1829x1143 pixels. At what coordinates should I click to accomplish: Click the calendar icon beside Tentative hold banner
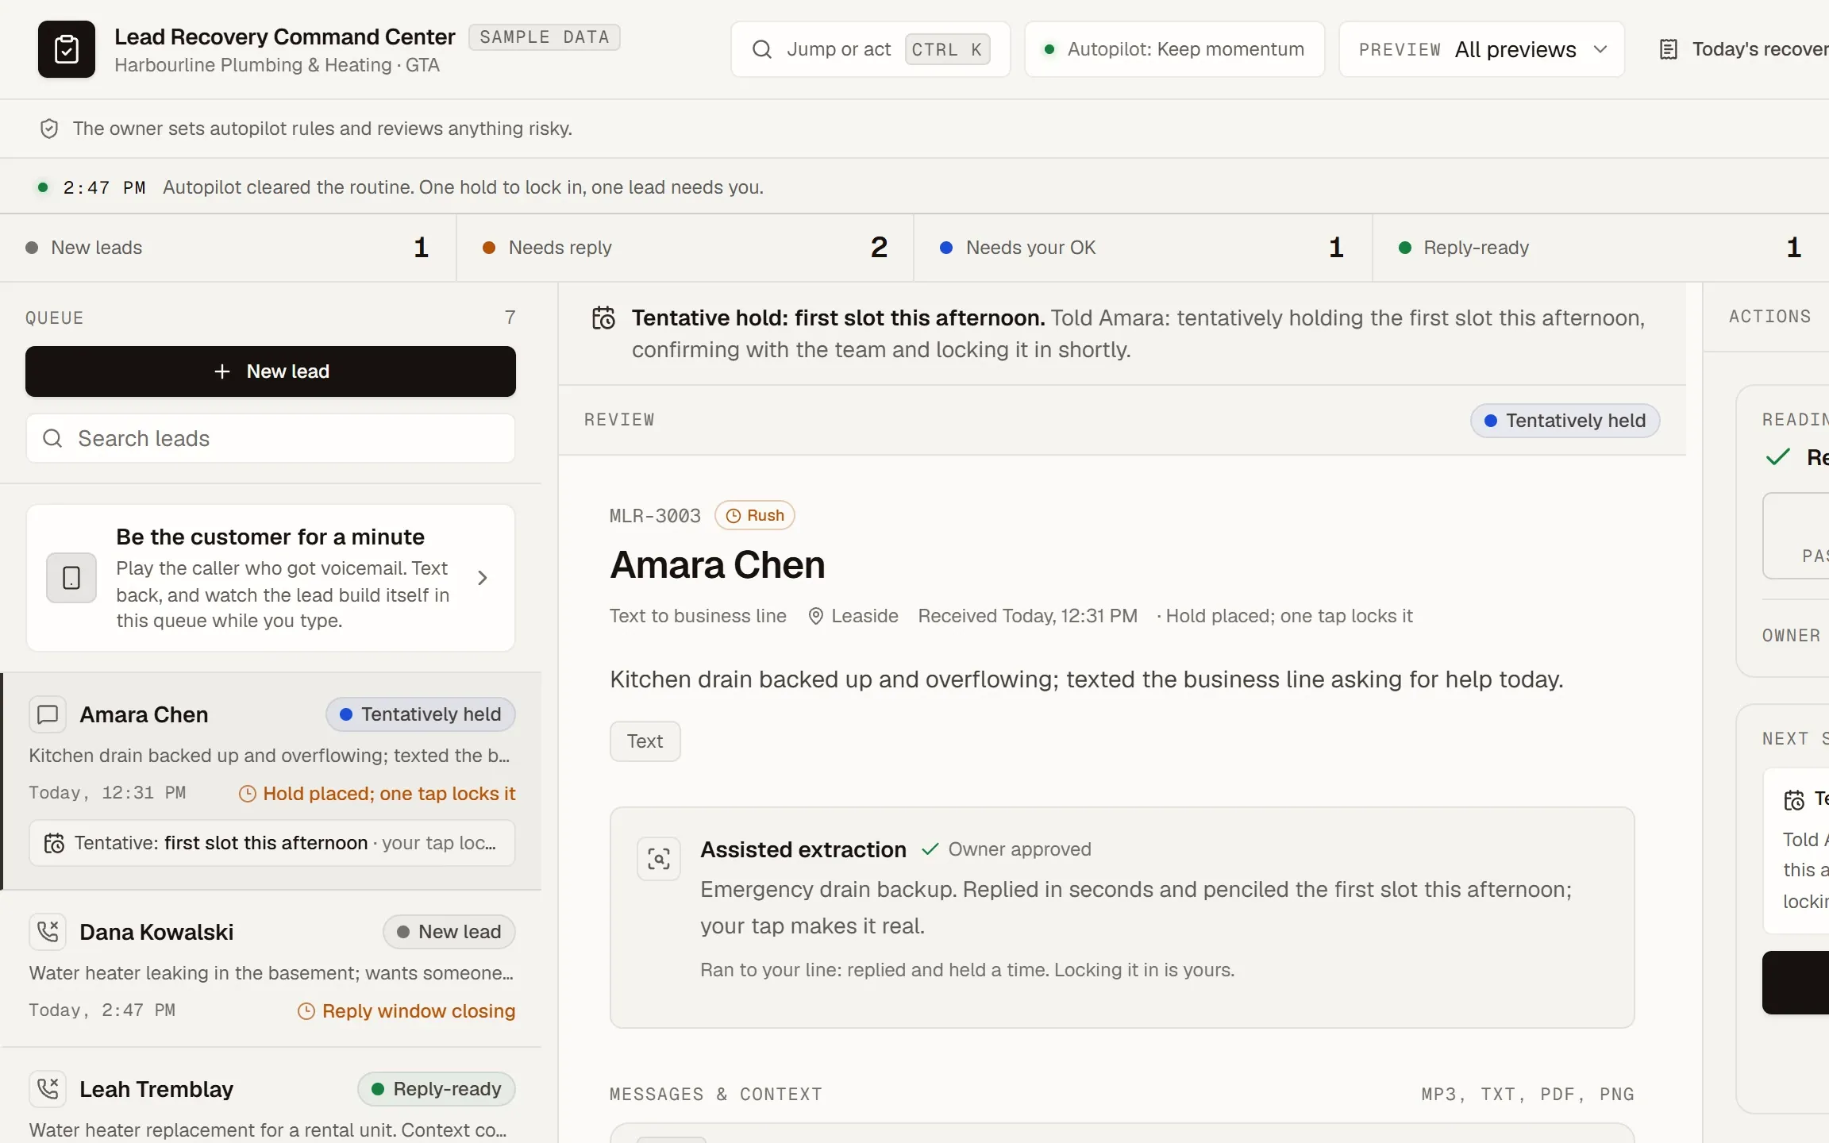(x=603, y=318)
